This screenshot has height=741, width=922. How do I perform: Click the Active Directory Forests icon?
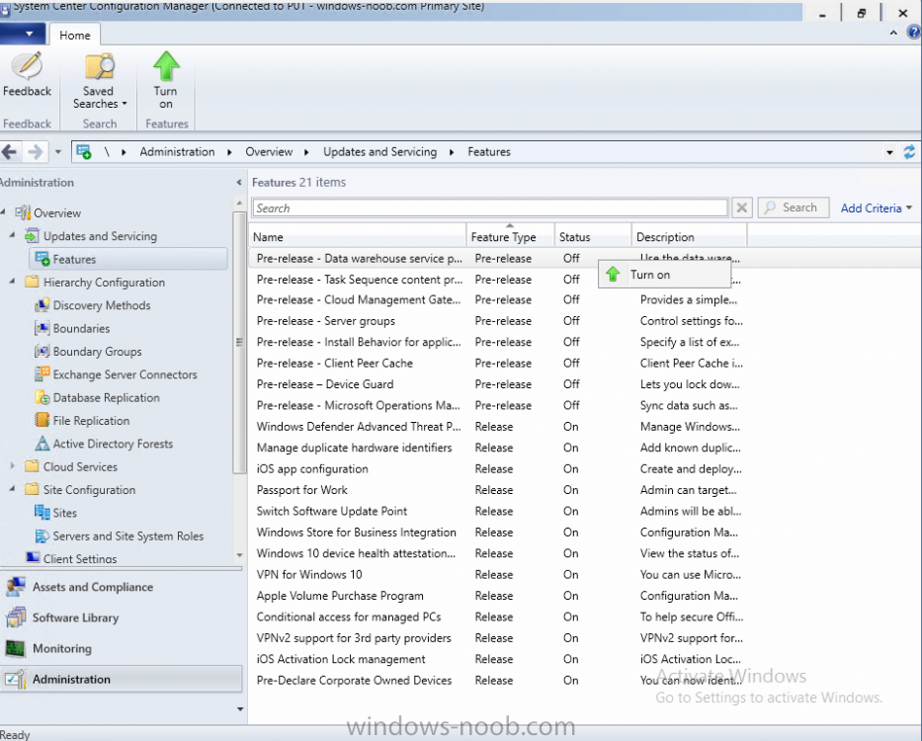pyautogui.click(x=42, y=444)
